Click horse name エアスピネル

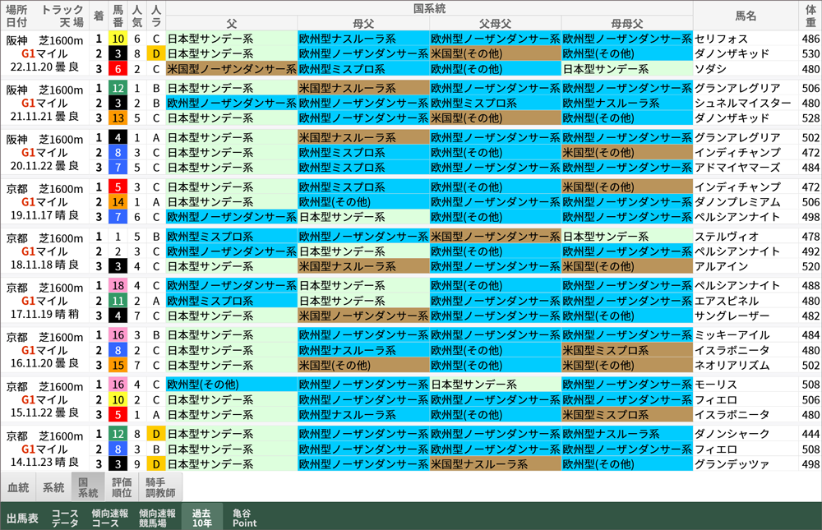(x=727, y=301)
